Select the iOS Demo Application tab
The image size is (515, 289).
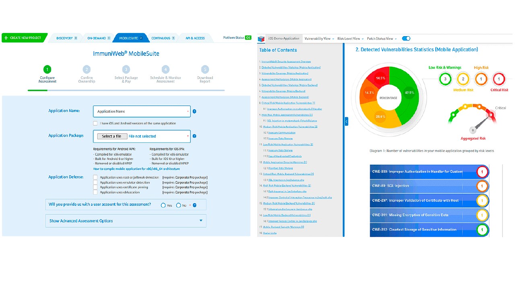point(284,39)
